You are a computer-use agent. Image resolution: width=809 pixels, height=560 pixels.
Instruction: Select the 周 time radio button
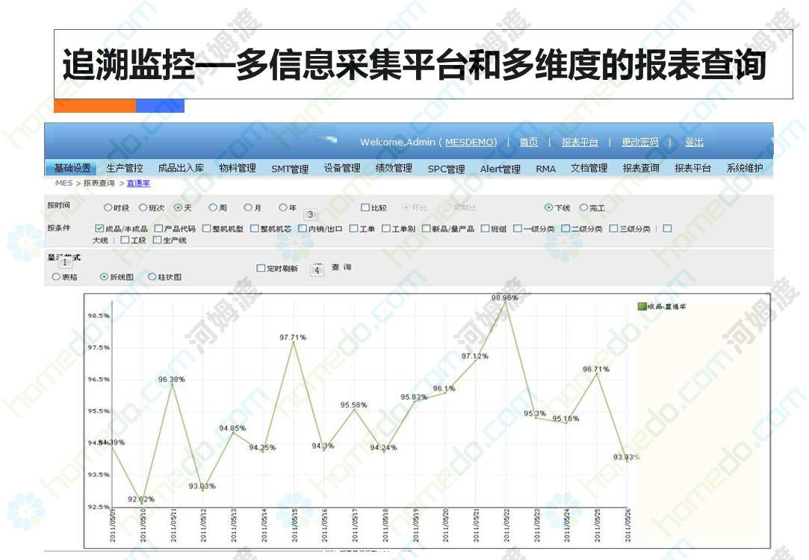click(213, 208)
